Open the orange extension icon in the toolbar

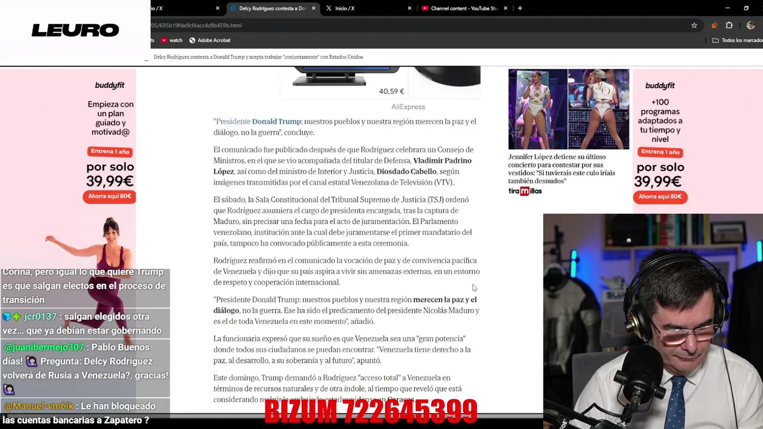tap(714, 26)
